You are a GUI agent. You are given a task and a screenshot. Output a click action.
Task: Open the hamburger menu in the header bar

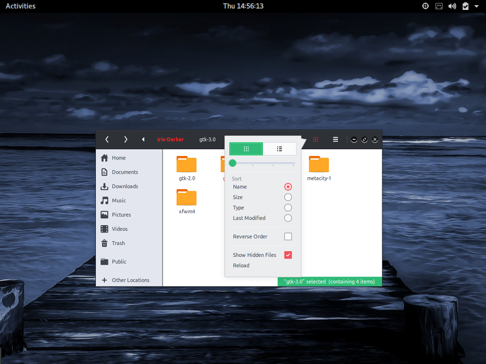tap(335, 139)
